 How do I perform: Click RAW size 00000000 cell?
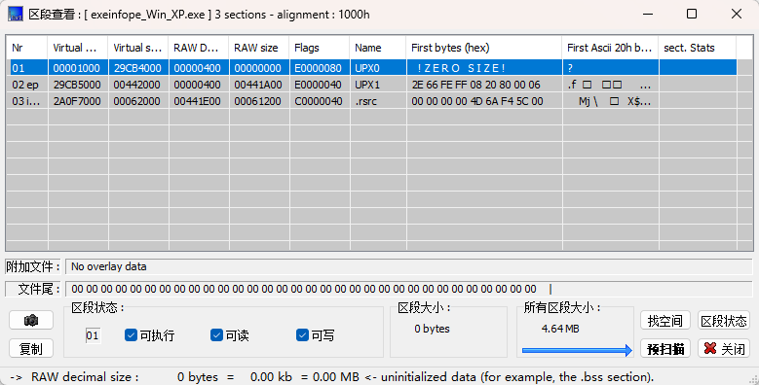pyautogui.click(x=259, y=68)
